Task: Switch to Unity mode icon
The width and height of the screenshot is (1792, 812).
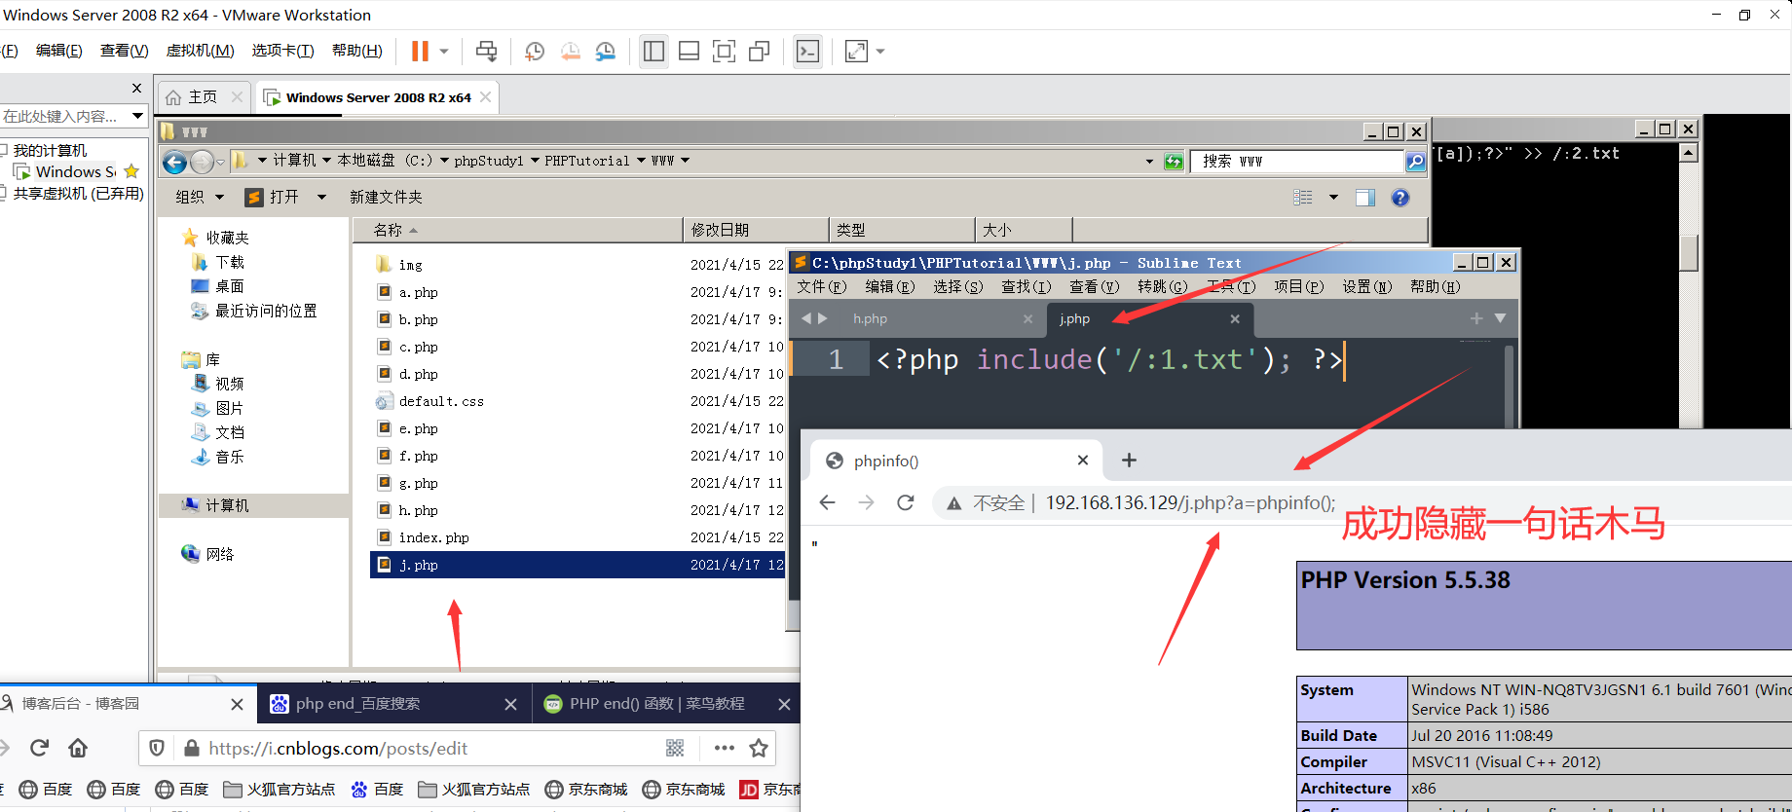Action: [760, 52]
